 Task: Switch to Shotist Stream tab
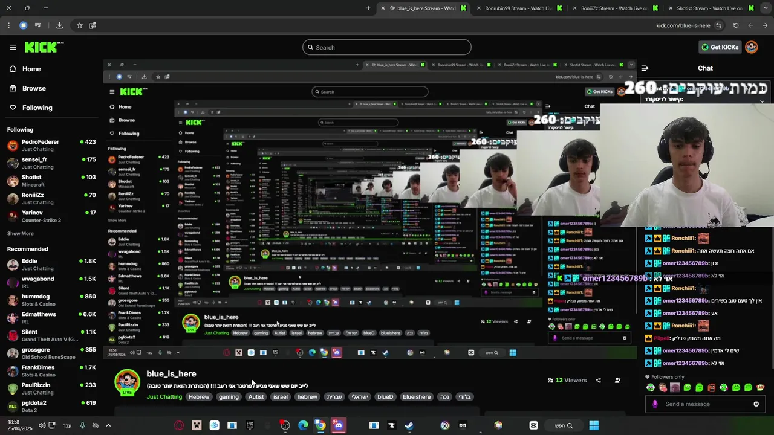coord(711,8)
